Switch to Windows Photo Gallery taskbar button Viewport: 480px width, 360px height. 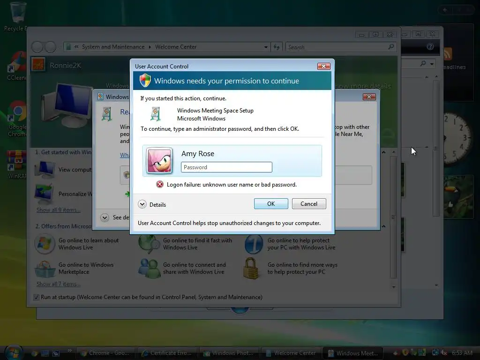(x=229, y=353)
